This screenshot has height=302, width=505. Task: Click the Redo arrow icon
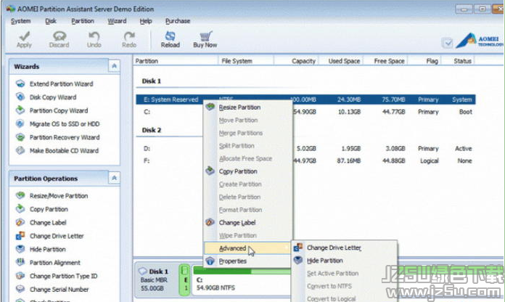(x=129, y=36)
